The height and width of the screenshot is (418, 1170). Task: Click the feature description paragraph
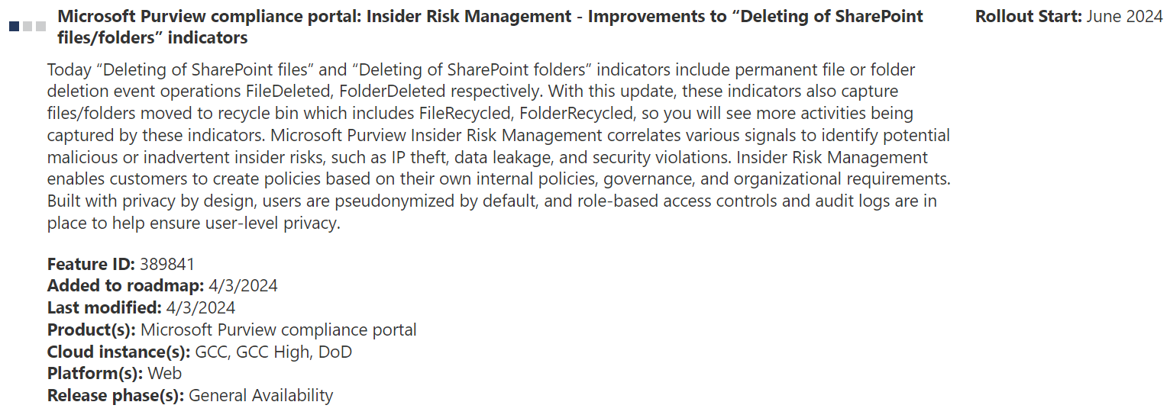click(x=498, y=146)
